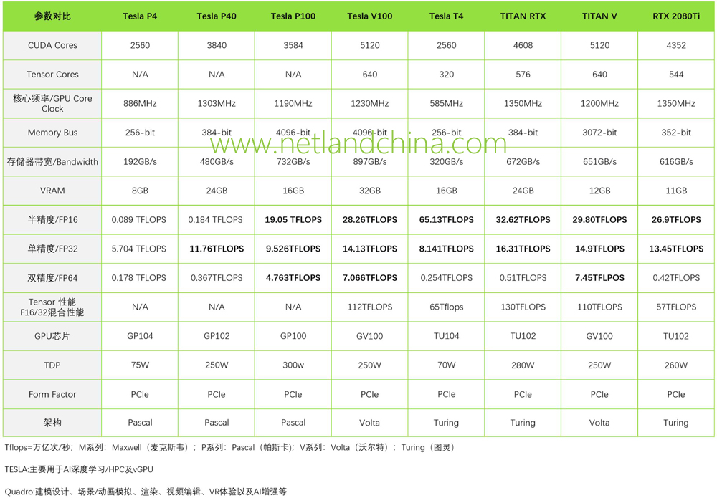Select the "16.31TFLOPS" FP32 value
Image resolution: width=717 pixels, height=498 pixels.
point(523,249)
